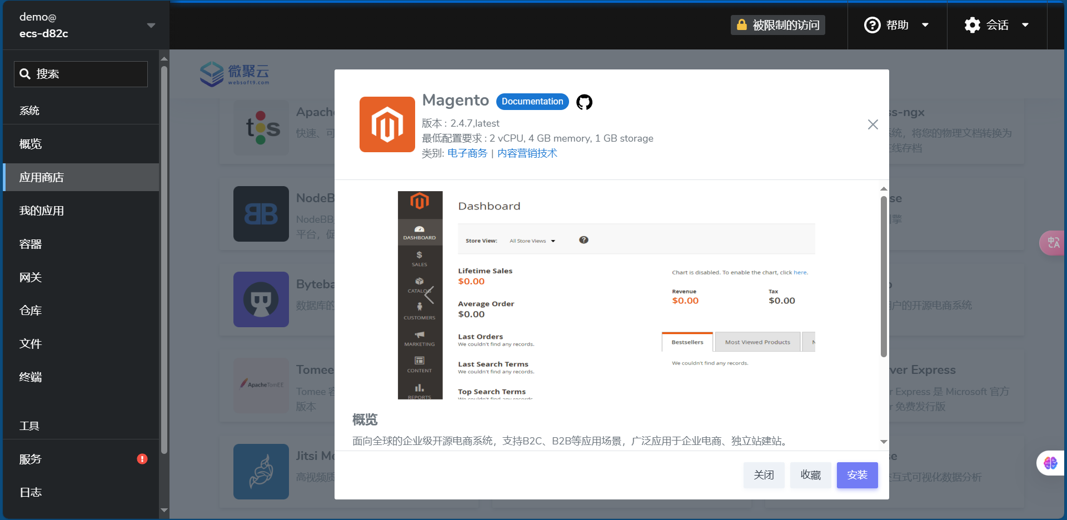Click the services alert badge
Screen dimensions: 1067x520
pyautogui.click(x=142, y=459)
